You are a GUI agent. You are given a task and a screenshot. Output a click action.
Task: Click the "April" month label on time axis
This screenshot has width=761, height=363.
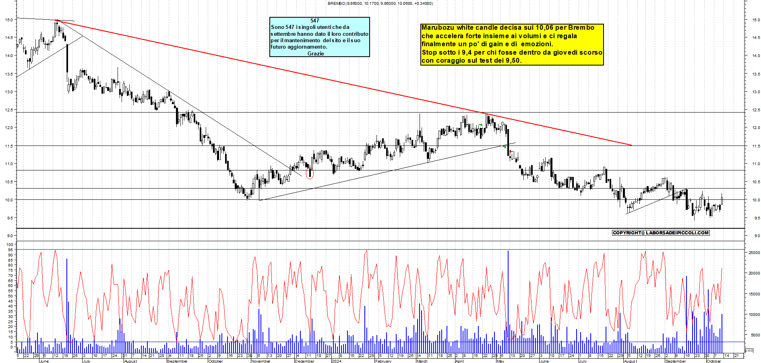(x=459, y=361)
